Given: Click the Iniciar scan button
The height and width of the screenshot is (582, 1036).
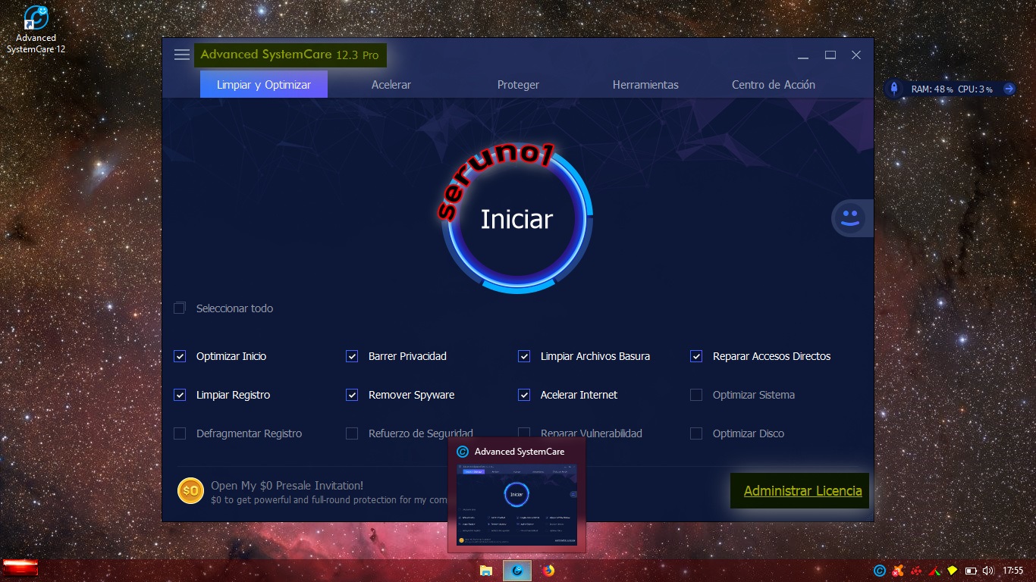Looking at the screenshot, I should pos(517,219).
